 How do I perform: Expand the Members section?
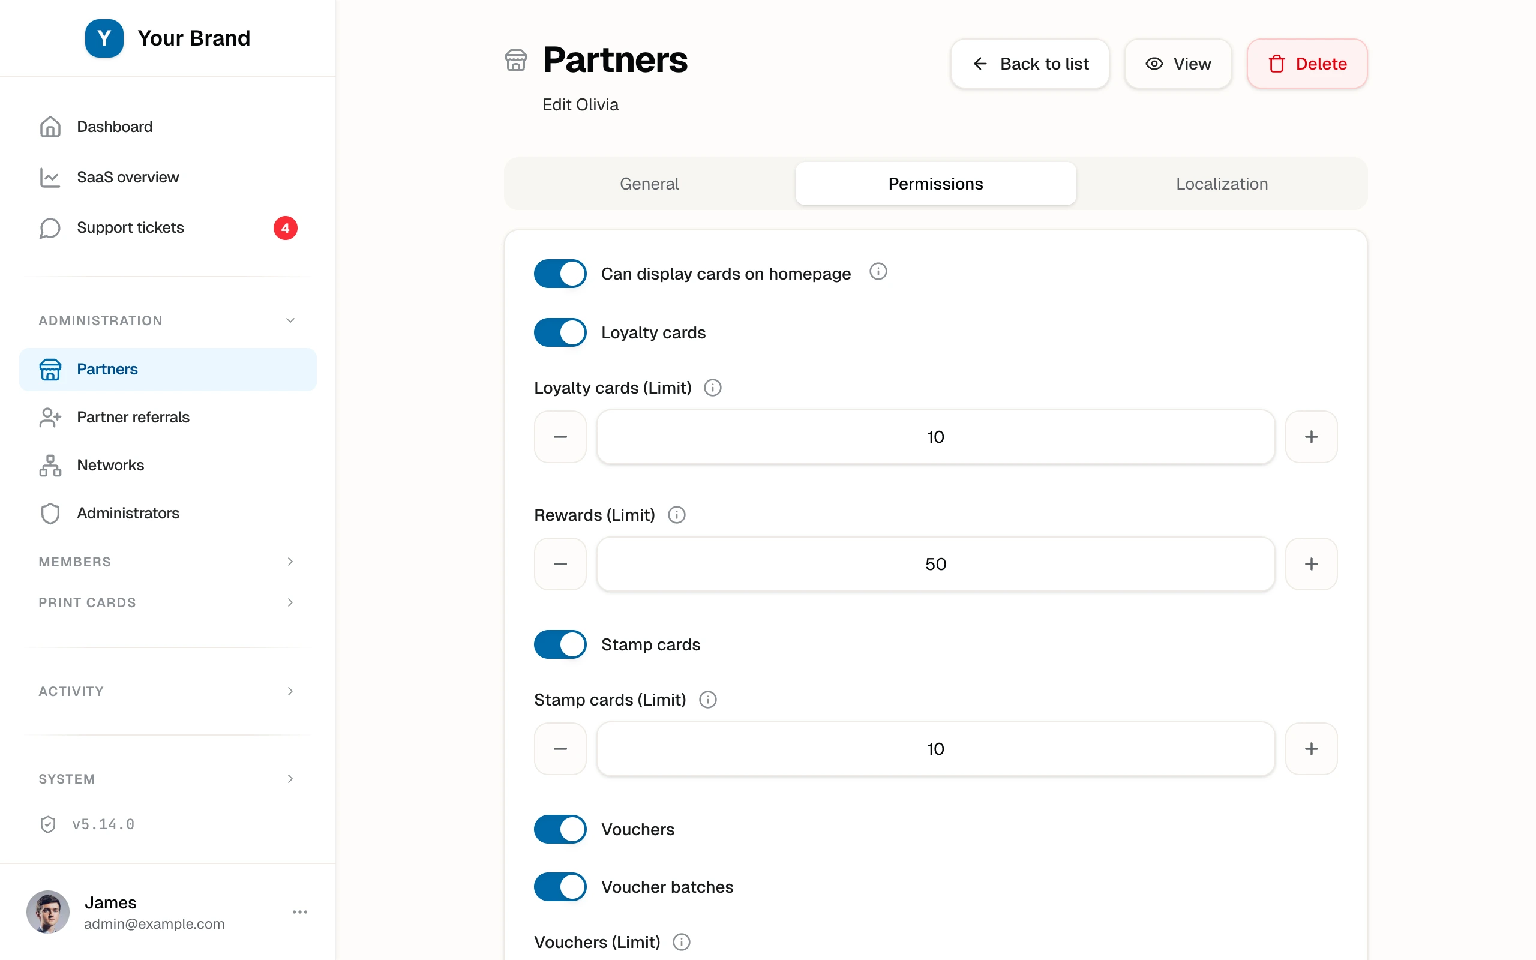coord(167,562)
